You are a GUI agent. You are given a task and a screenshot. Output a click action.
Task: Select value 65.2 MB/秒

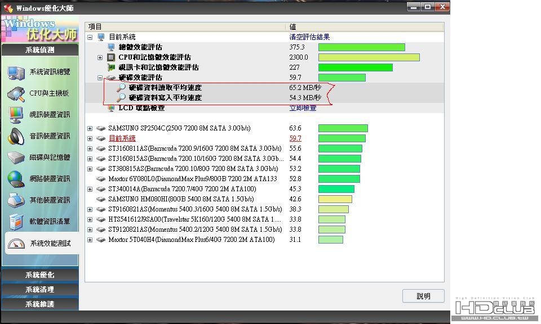(305, 87)
